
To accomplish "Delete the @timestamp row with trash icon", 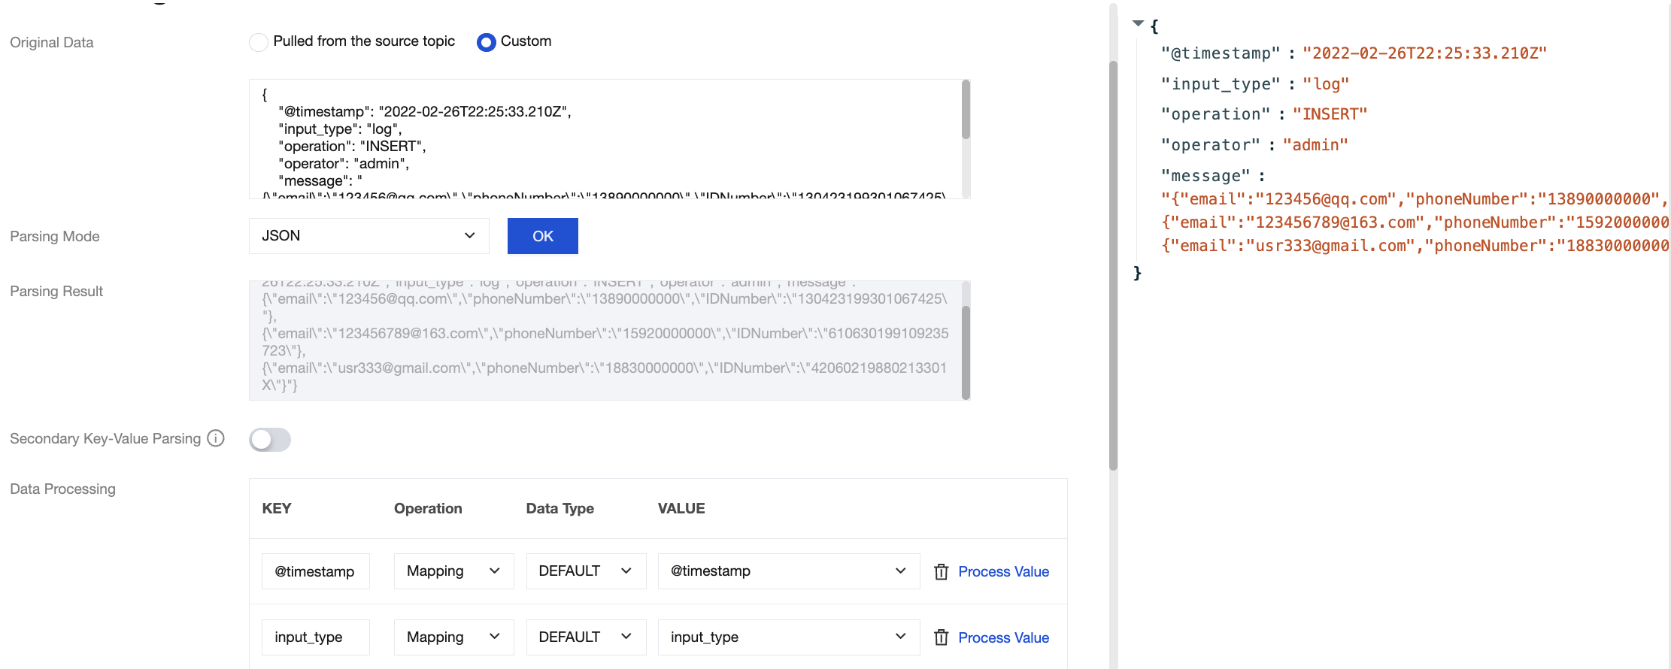I will 941,572.
